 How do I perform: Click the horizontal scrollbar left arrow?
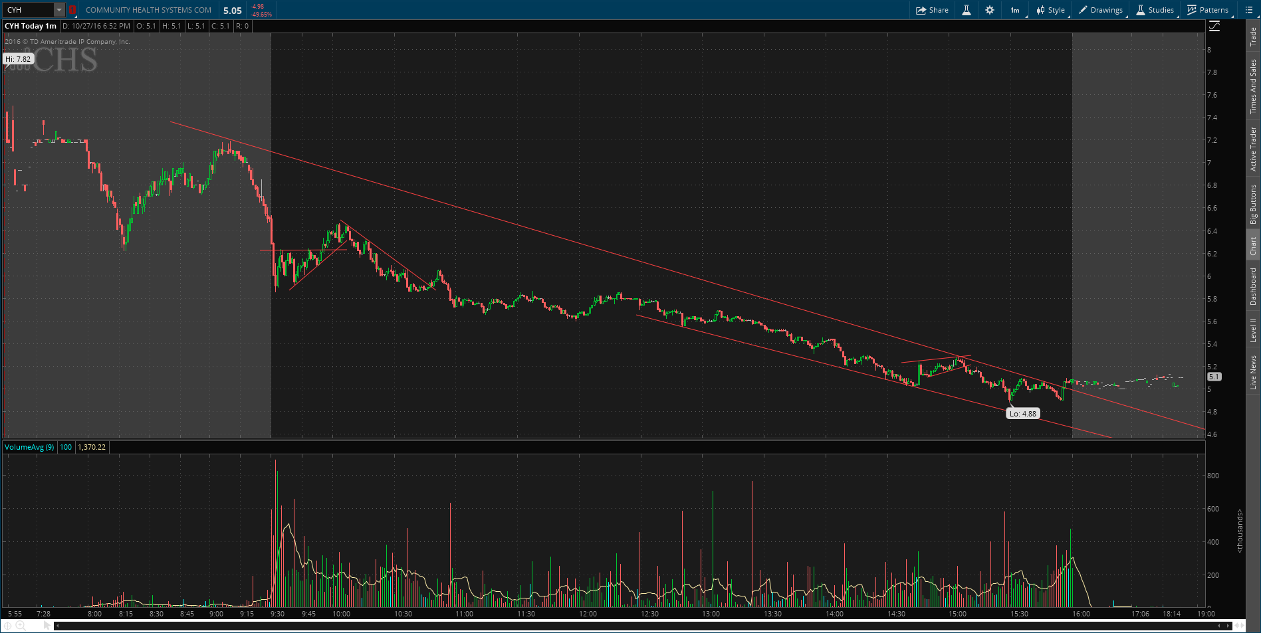58,625
